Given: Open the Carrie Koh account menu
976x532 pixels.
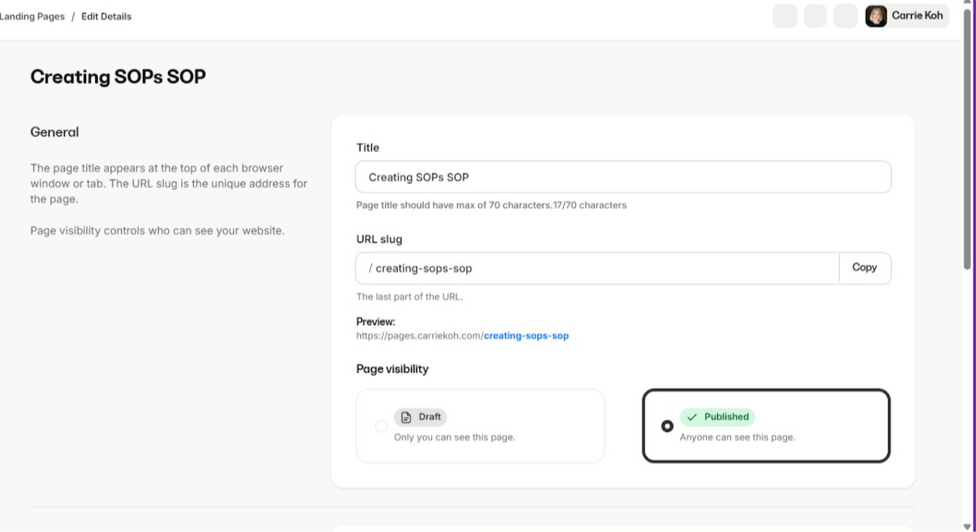Looking at the screenshot, I should click(x=917, y=16).
